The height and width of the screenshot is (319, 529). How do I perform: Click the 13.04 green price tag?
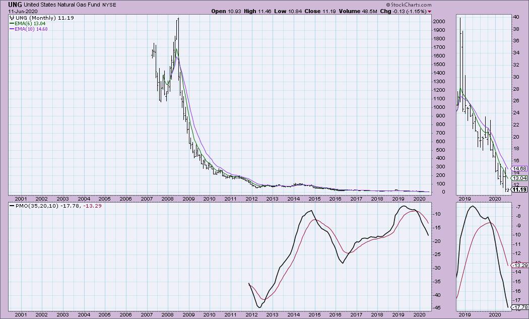pos(519,178)
